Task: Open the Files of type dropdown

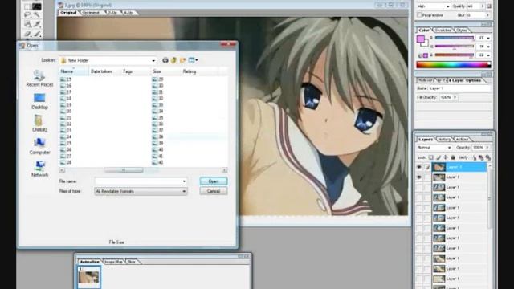Action: pyautogui.click(x=184, y=191)
